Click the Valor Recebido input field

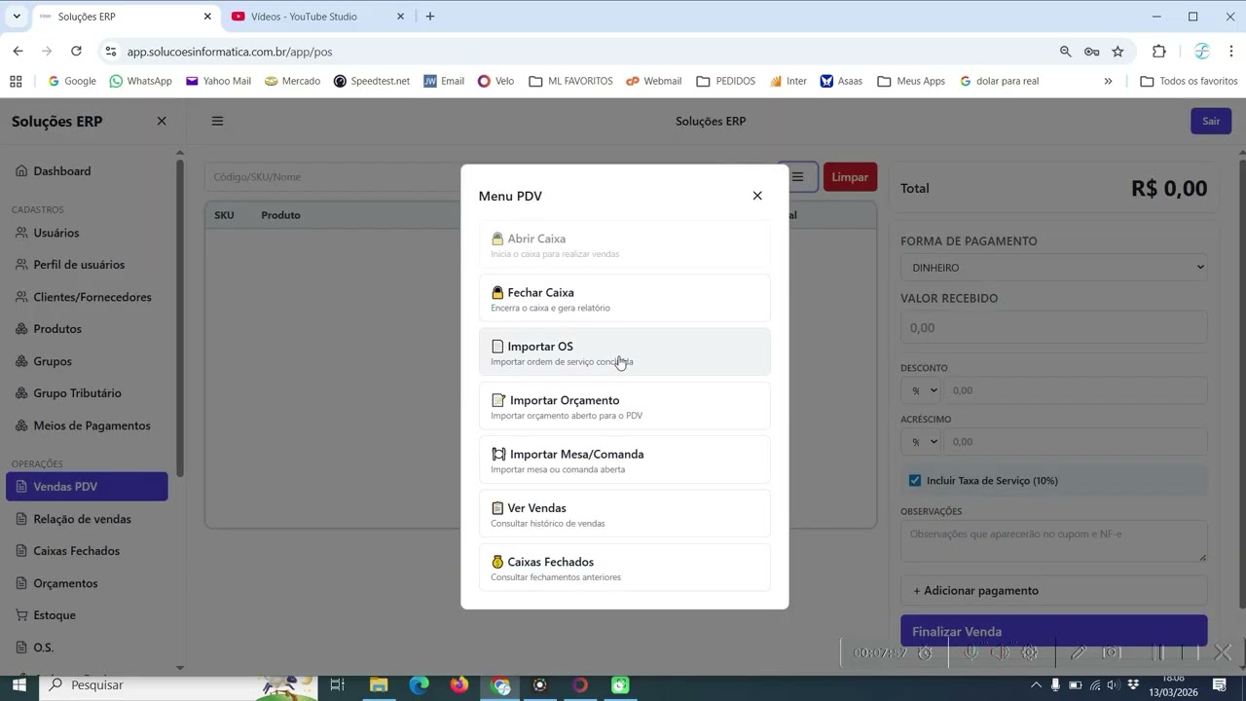(1053, 328)
